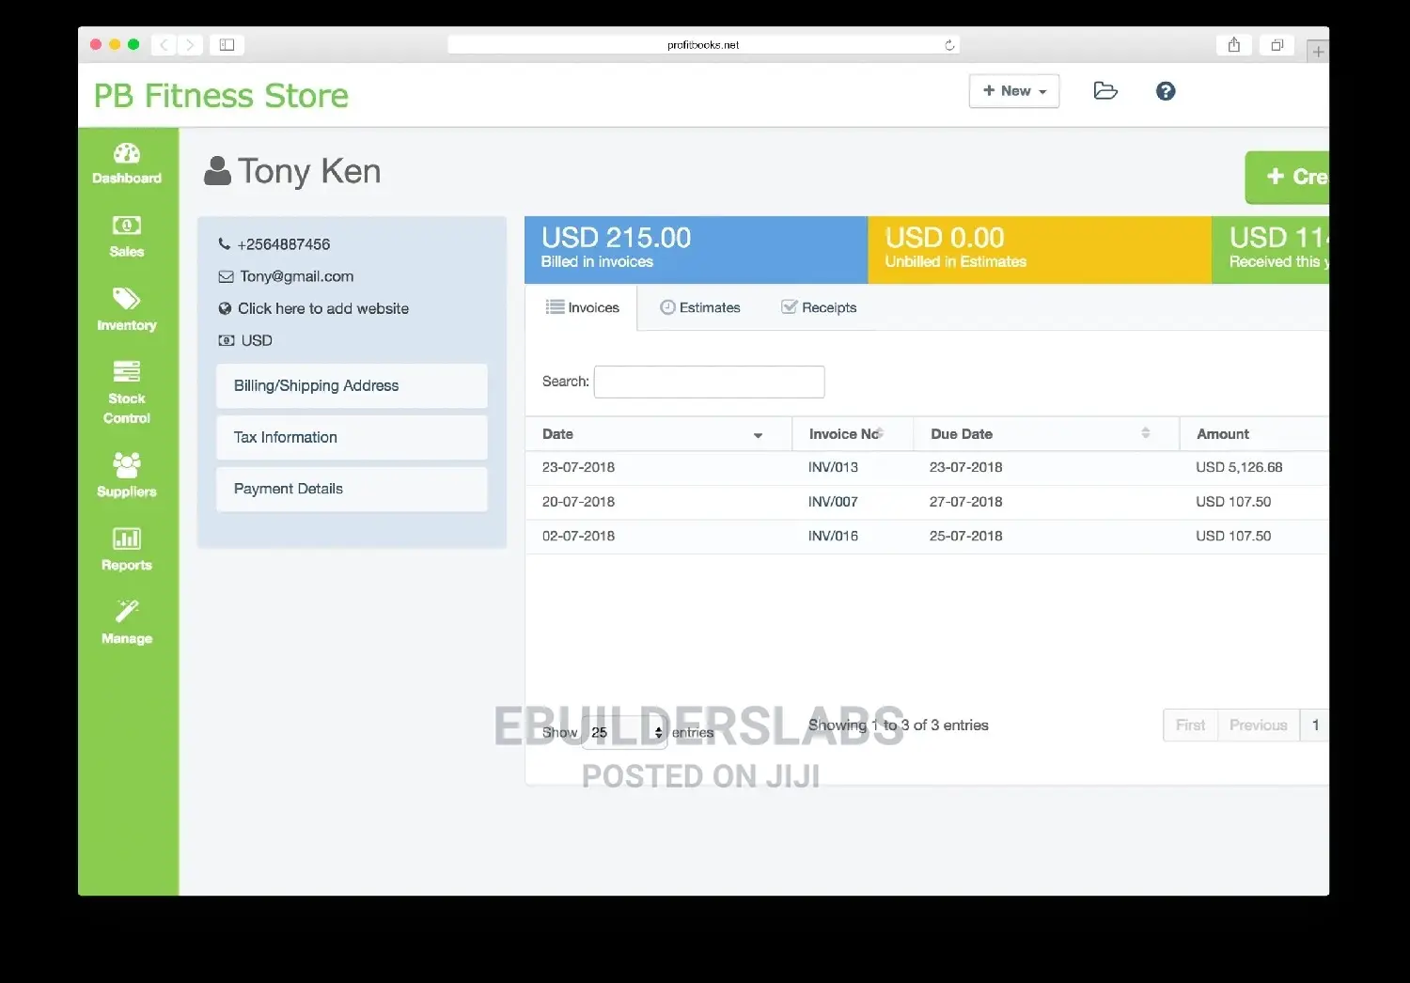Open help question mark icon
This screenshot has height=983, width=1410.
(1166, 91)
